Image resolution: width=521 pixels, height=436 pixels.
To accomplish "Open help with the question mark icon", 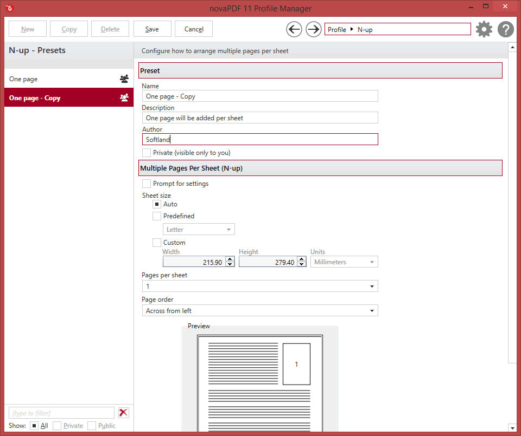I will (506, 29).
